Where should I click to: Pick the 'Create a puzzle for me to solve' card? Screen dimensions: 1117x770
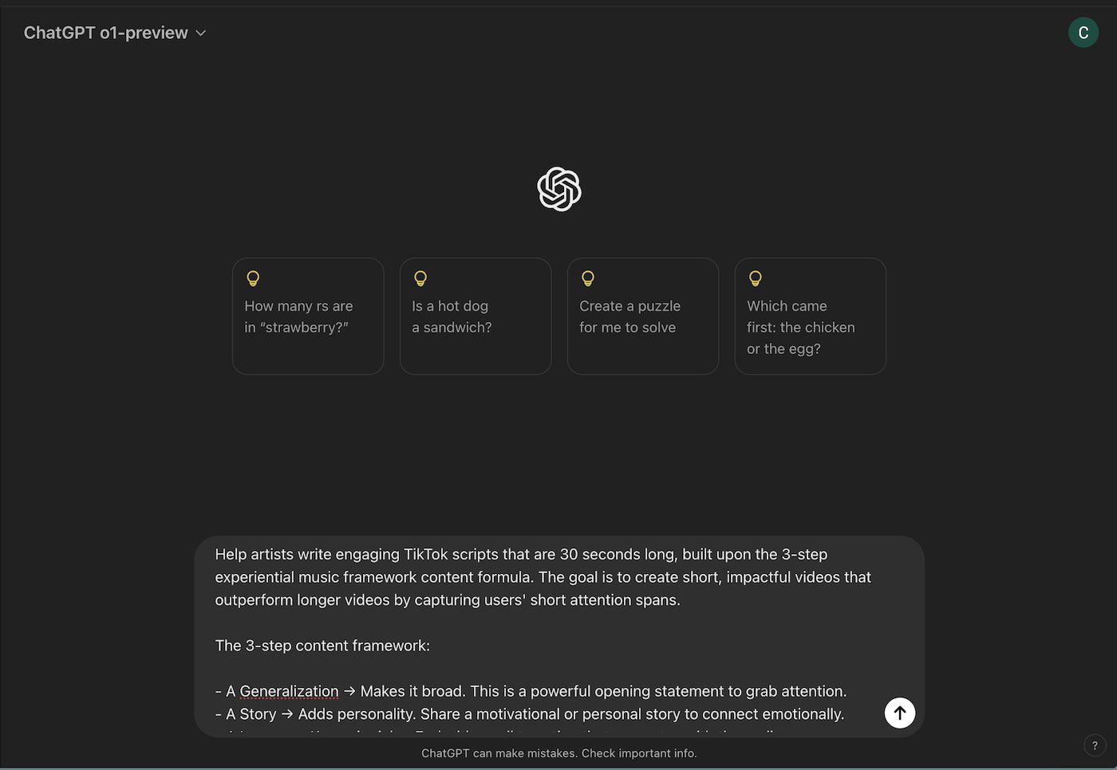click(x=643, y=316)
